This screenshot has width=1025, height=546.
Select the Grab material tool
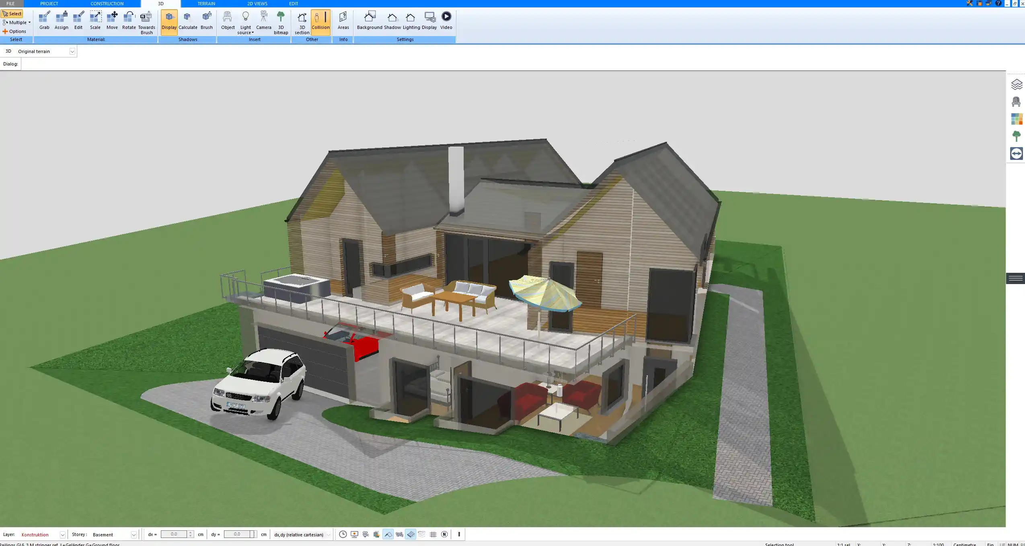click(44, 20)
